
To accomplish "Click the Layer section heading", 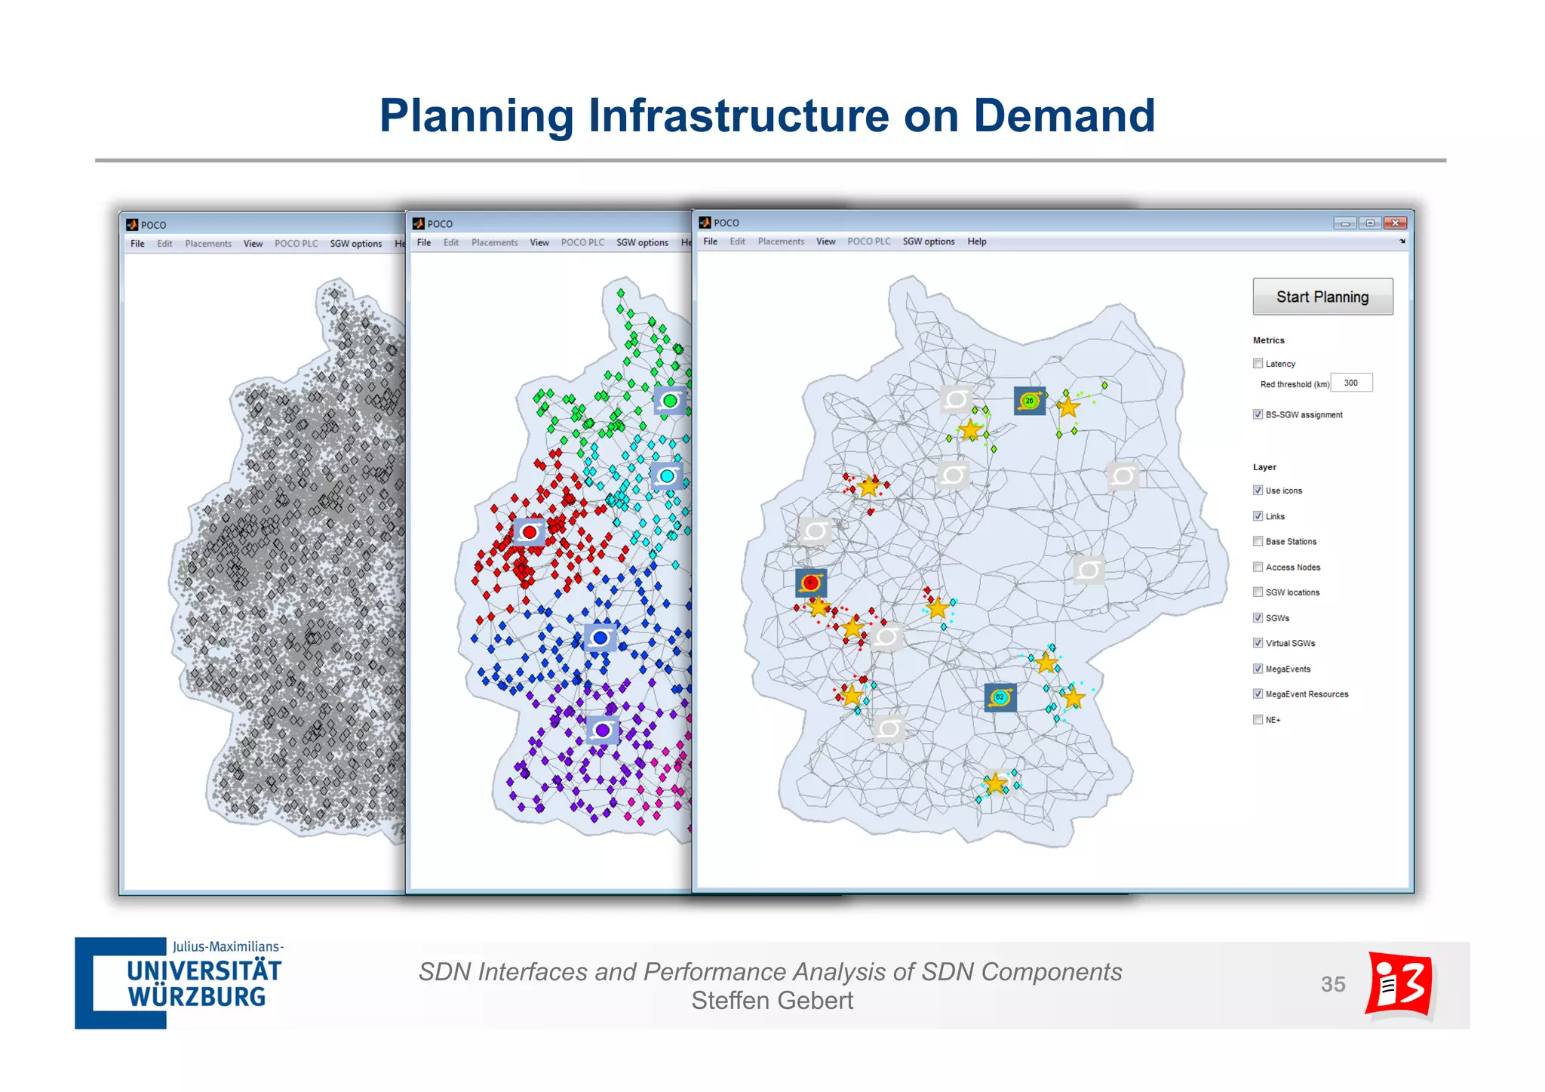I will point(1264,467).
